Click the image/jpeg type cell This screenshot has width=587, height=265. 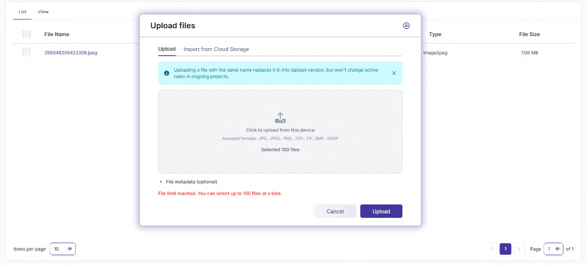[x=435, y=53]
